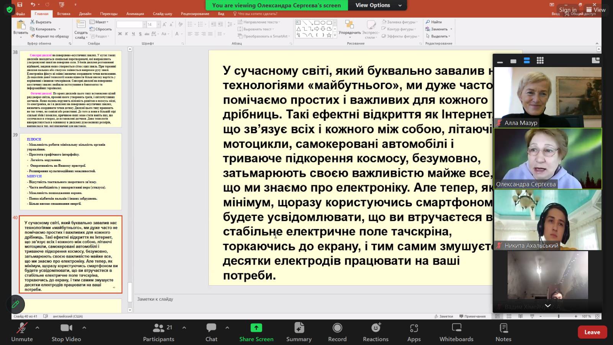Screen dimensions: 613x345
Task: Open the Zoom Chat panel
Action: tap(211, 332)
